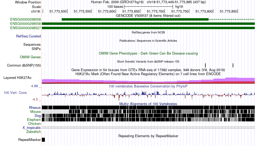The width and height of the screenshot is (255, 146).
Task: Click the Mouse alignment row
Action: 148,112
